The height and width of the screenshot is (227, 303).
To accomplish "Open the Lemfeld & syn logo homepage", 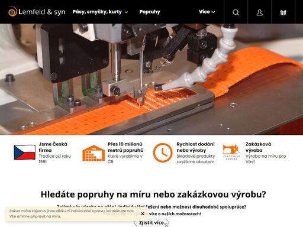I will tap(37, 12).
